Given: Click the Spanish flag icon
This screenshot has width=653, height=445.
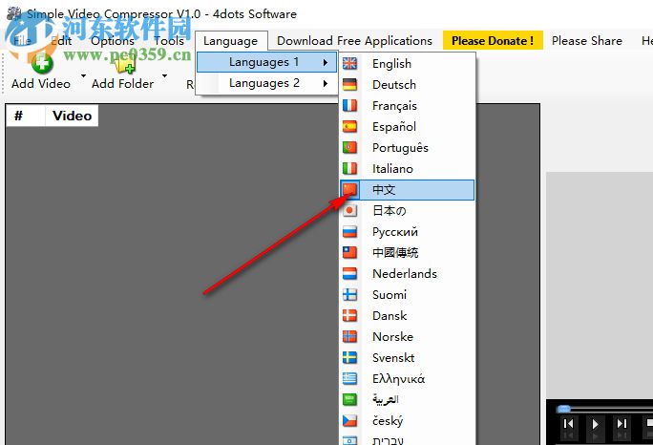Looking at the screenshot, I should [x=349, y=126].
